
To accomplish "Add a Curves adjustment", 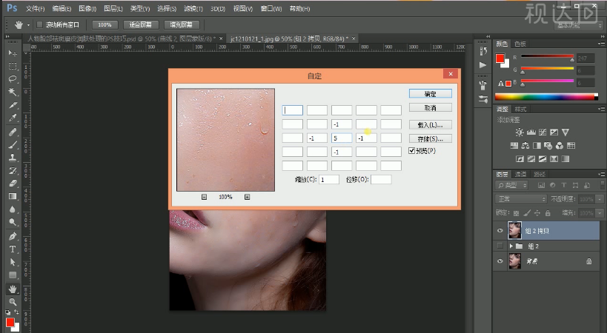I will [543, 132].
